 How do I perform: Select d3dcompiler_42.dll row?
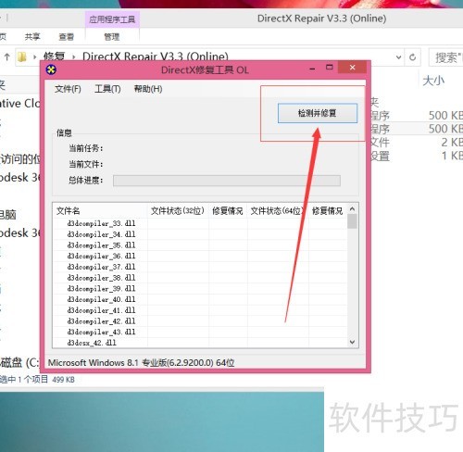pyautogui.click(x=200, y=321)
